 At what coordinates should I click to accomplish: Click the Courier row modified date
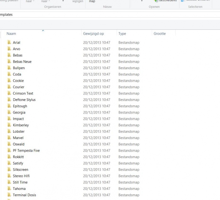96,87
